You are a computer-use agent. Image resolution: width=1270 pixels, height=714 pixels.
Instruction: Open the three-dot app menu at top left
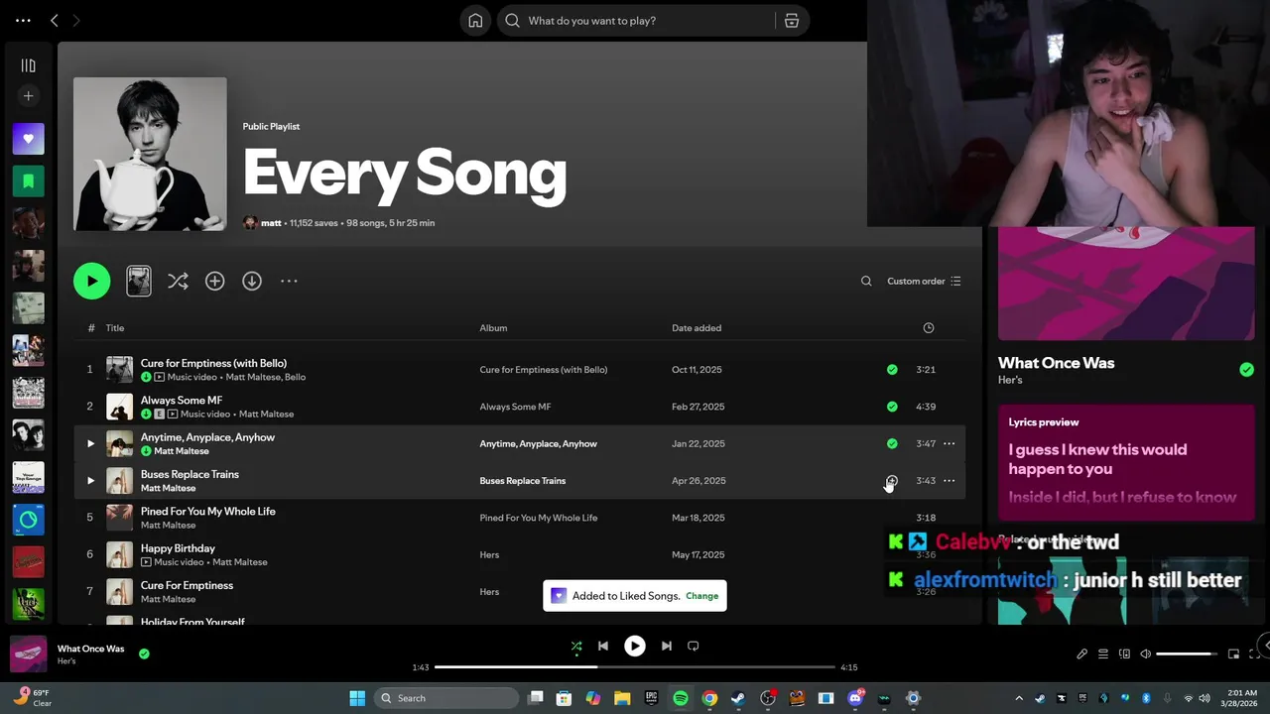click(23, 20)
